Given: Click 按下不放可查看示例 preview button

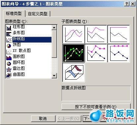Looking at the screenshot, I should tap(96, 106).
